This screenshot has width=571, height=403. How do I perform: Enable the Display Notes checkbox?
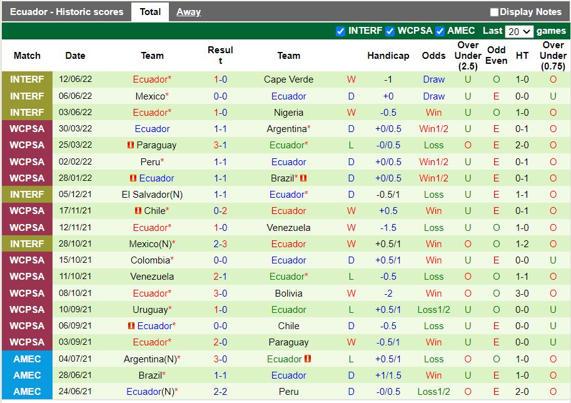494,12
